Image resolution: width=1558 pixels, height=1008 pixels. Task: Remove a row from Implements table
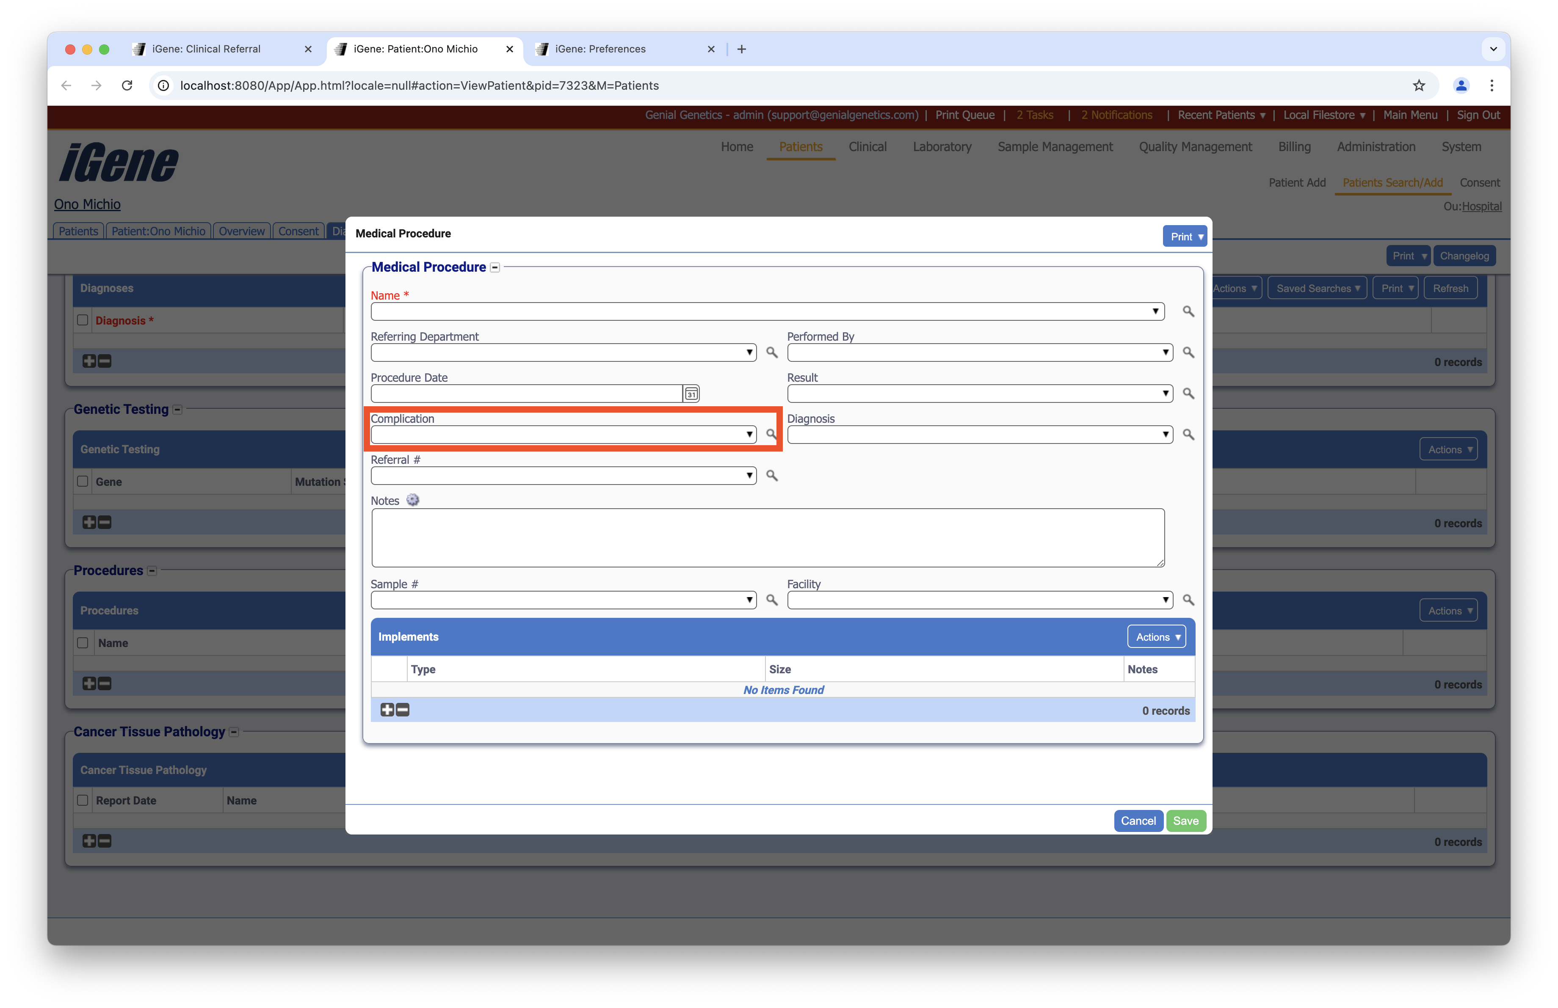(x=403, y=710)
